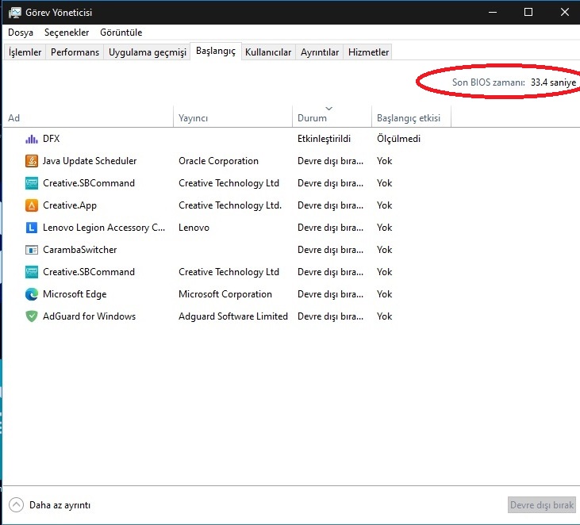This screenshot has height=525, width=580.
Task: Click Microsoft Corporation publisher cell
Action: [x=225, y=294]
